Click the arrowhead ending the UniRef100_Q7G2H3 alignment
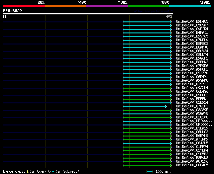Image resolution: width=214 pixels, height=174 pixels. click(x=166, y=106)
